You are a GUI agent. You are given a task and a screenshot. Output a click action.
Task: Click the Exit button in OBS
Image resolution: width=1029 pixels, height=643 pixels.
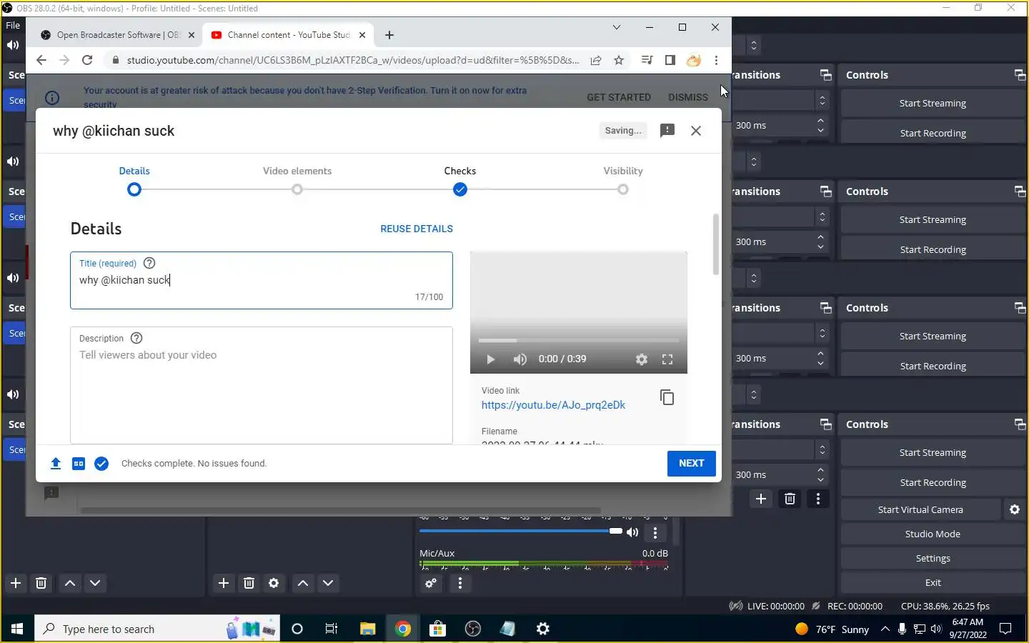tap(933, 582)
